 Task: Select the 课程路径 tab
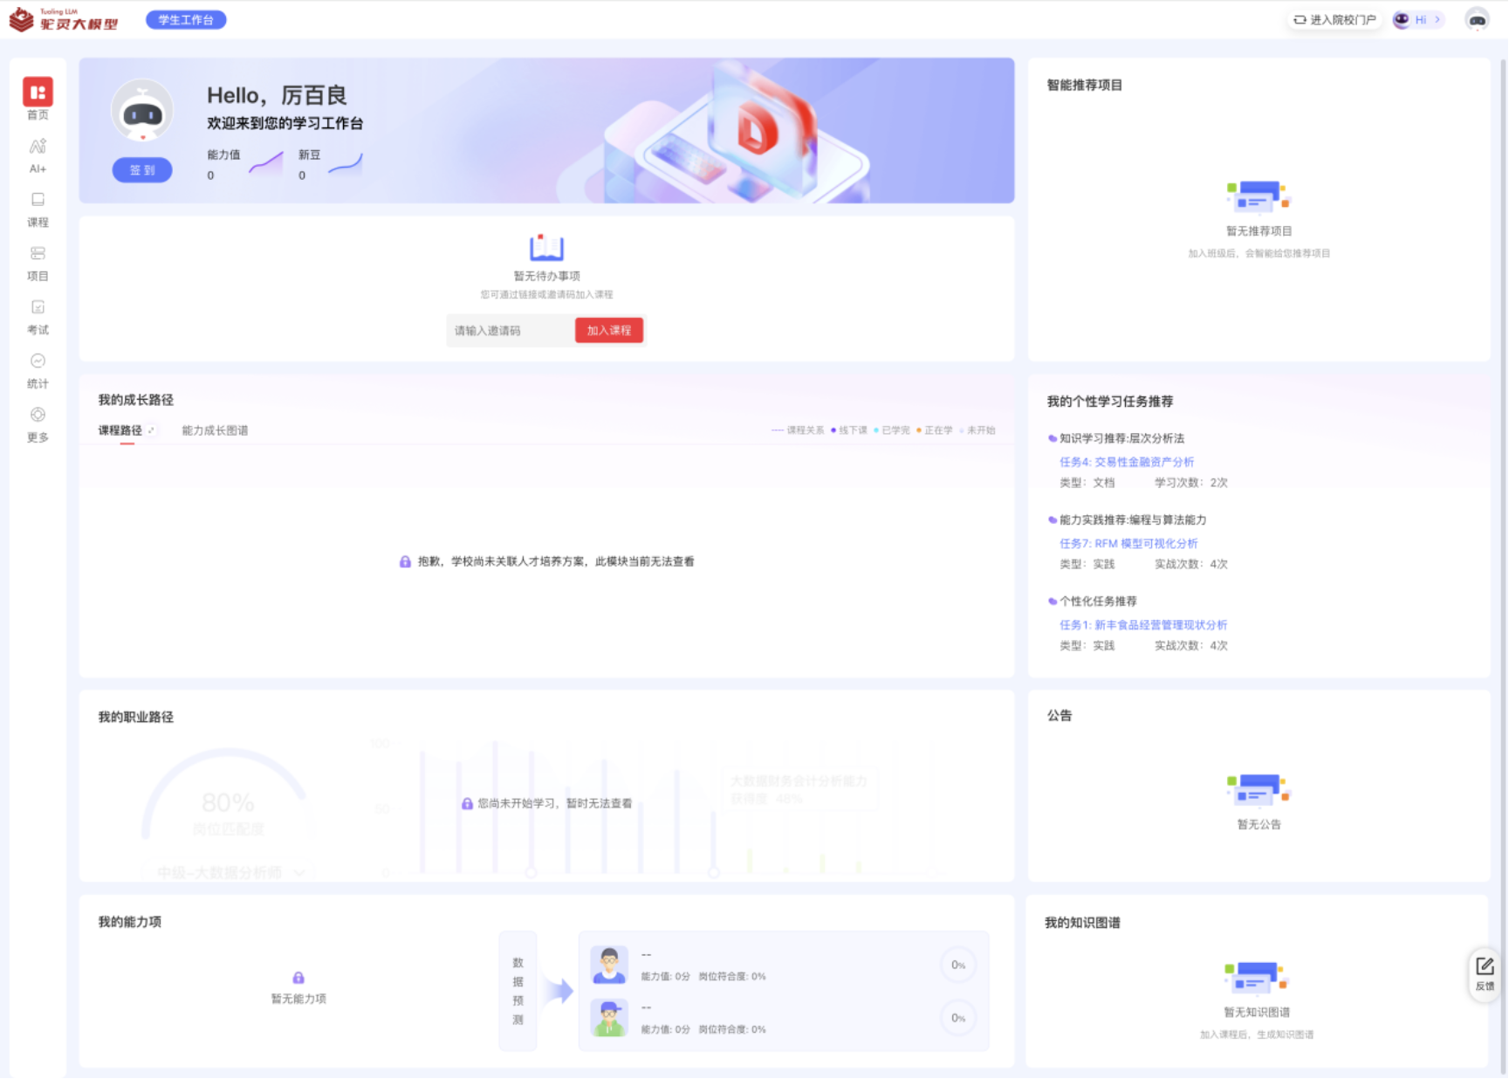coord(120,430)
